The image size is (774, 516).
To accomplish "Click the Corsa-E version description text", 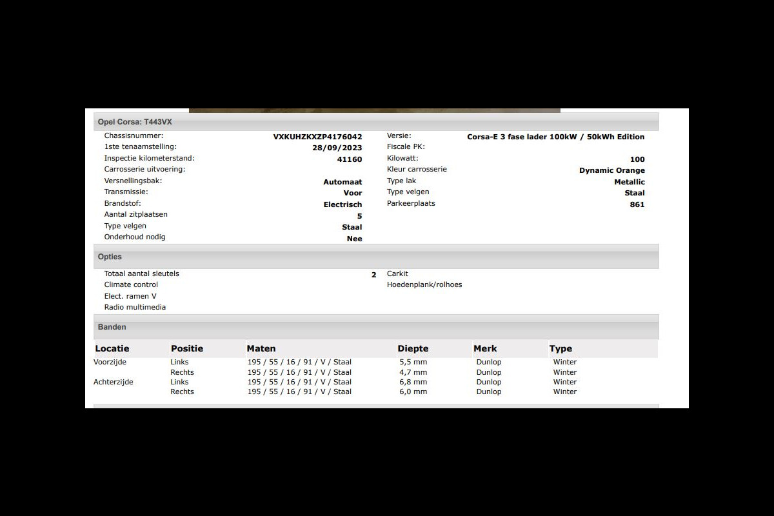I will (x=555, y=137).
